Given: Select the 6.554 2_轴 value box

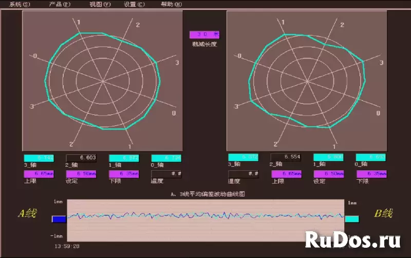Looking at the screenshot, I should (286, 157).
